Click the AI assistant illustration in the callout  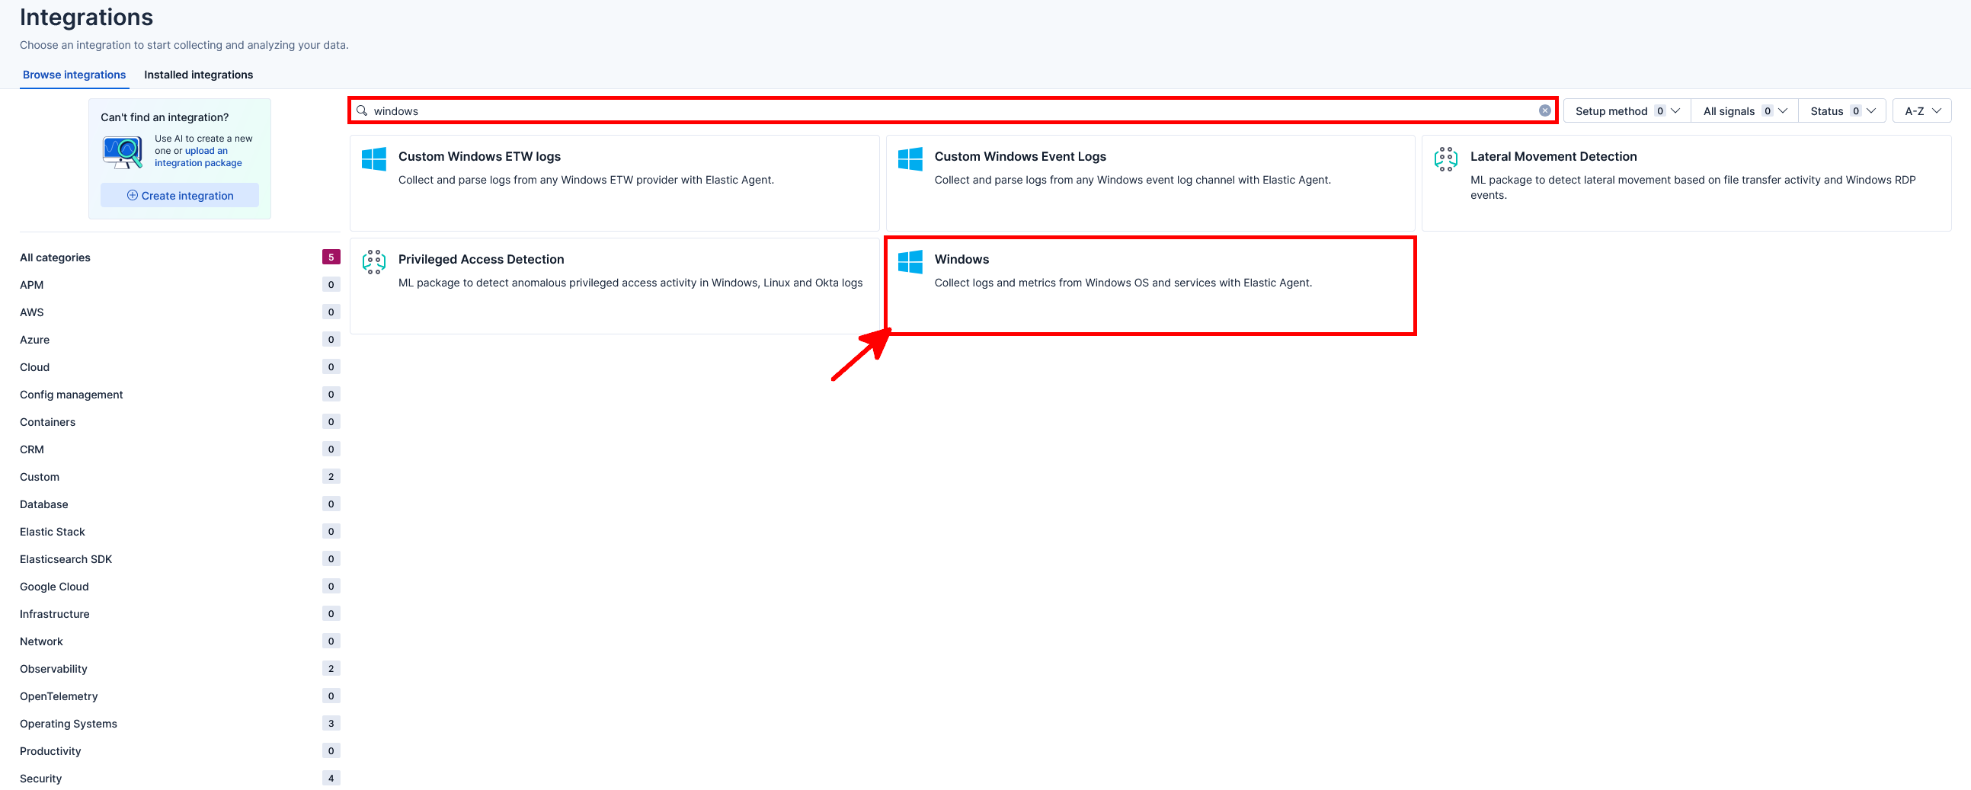click(x=123, y=152)
